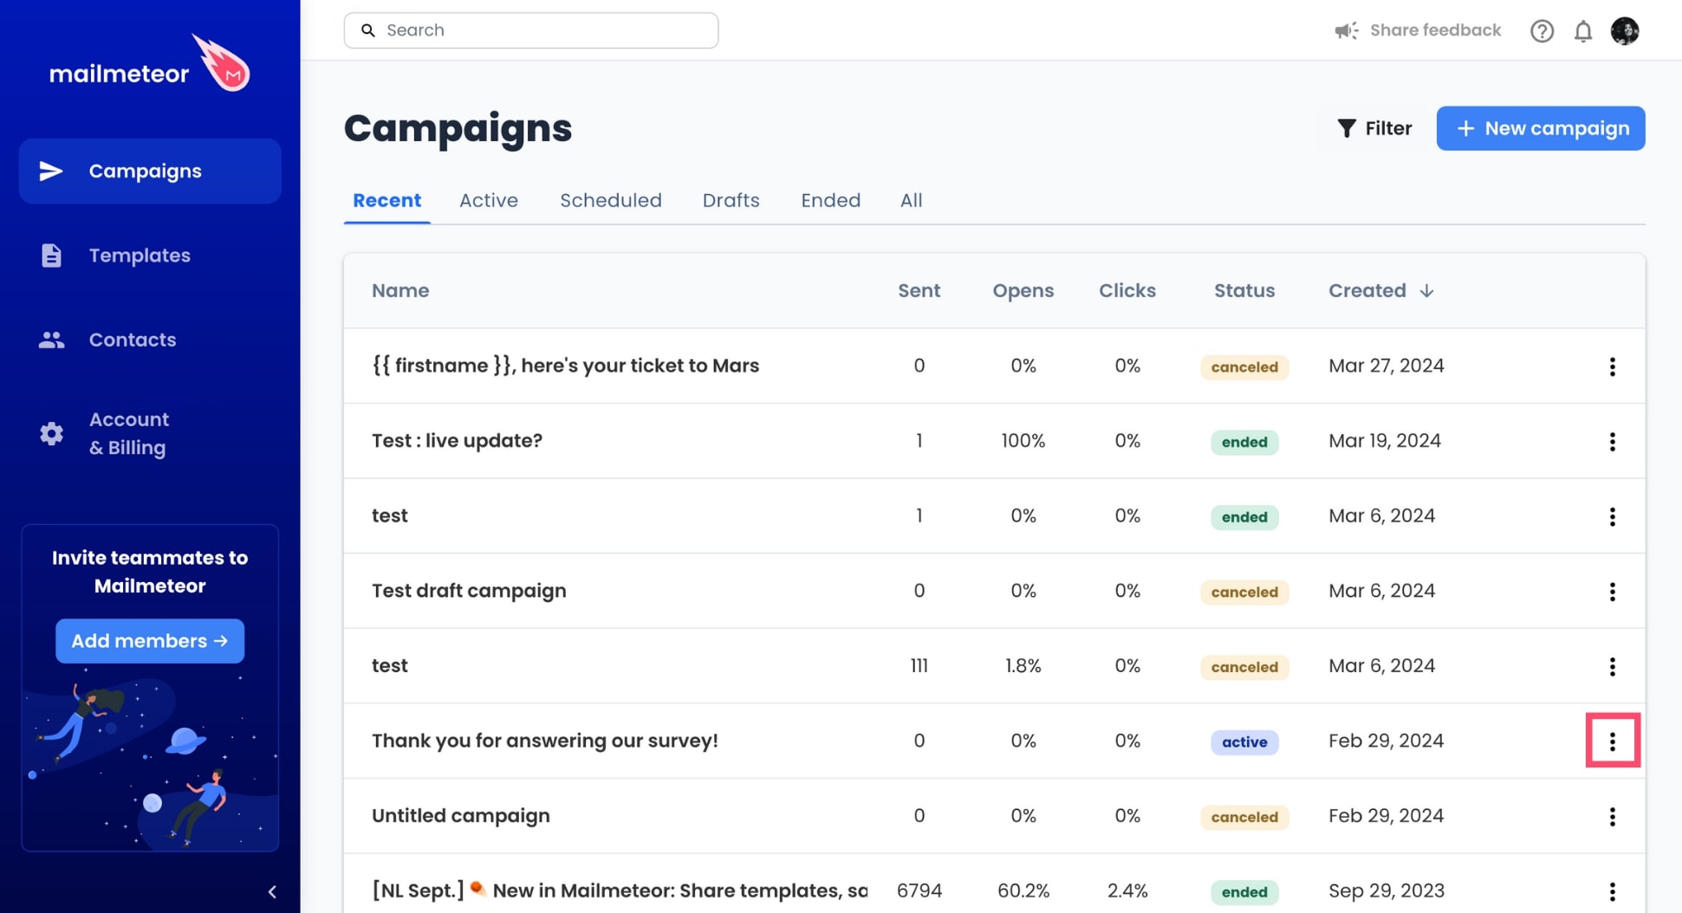Viewport: 1682px width, 913px height.
Task: Click the active status badge
Action: [1244, 742]
